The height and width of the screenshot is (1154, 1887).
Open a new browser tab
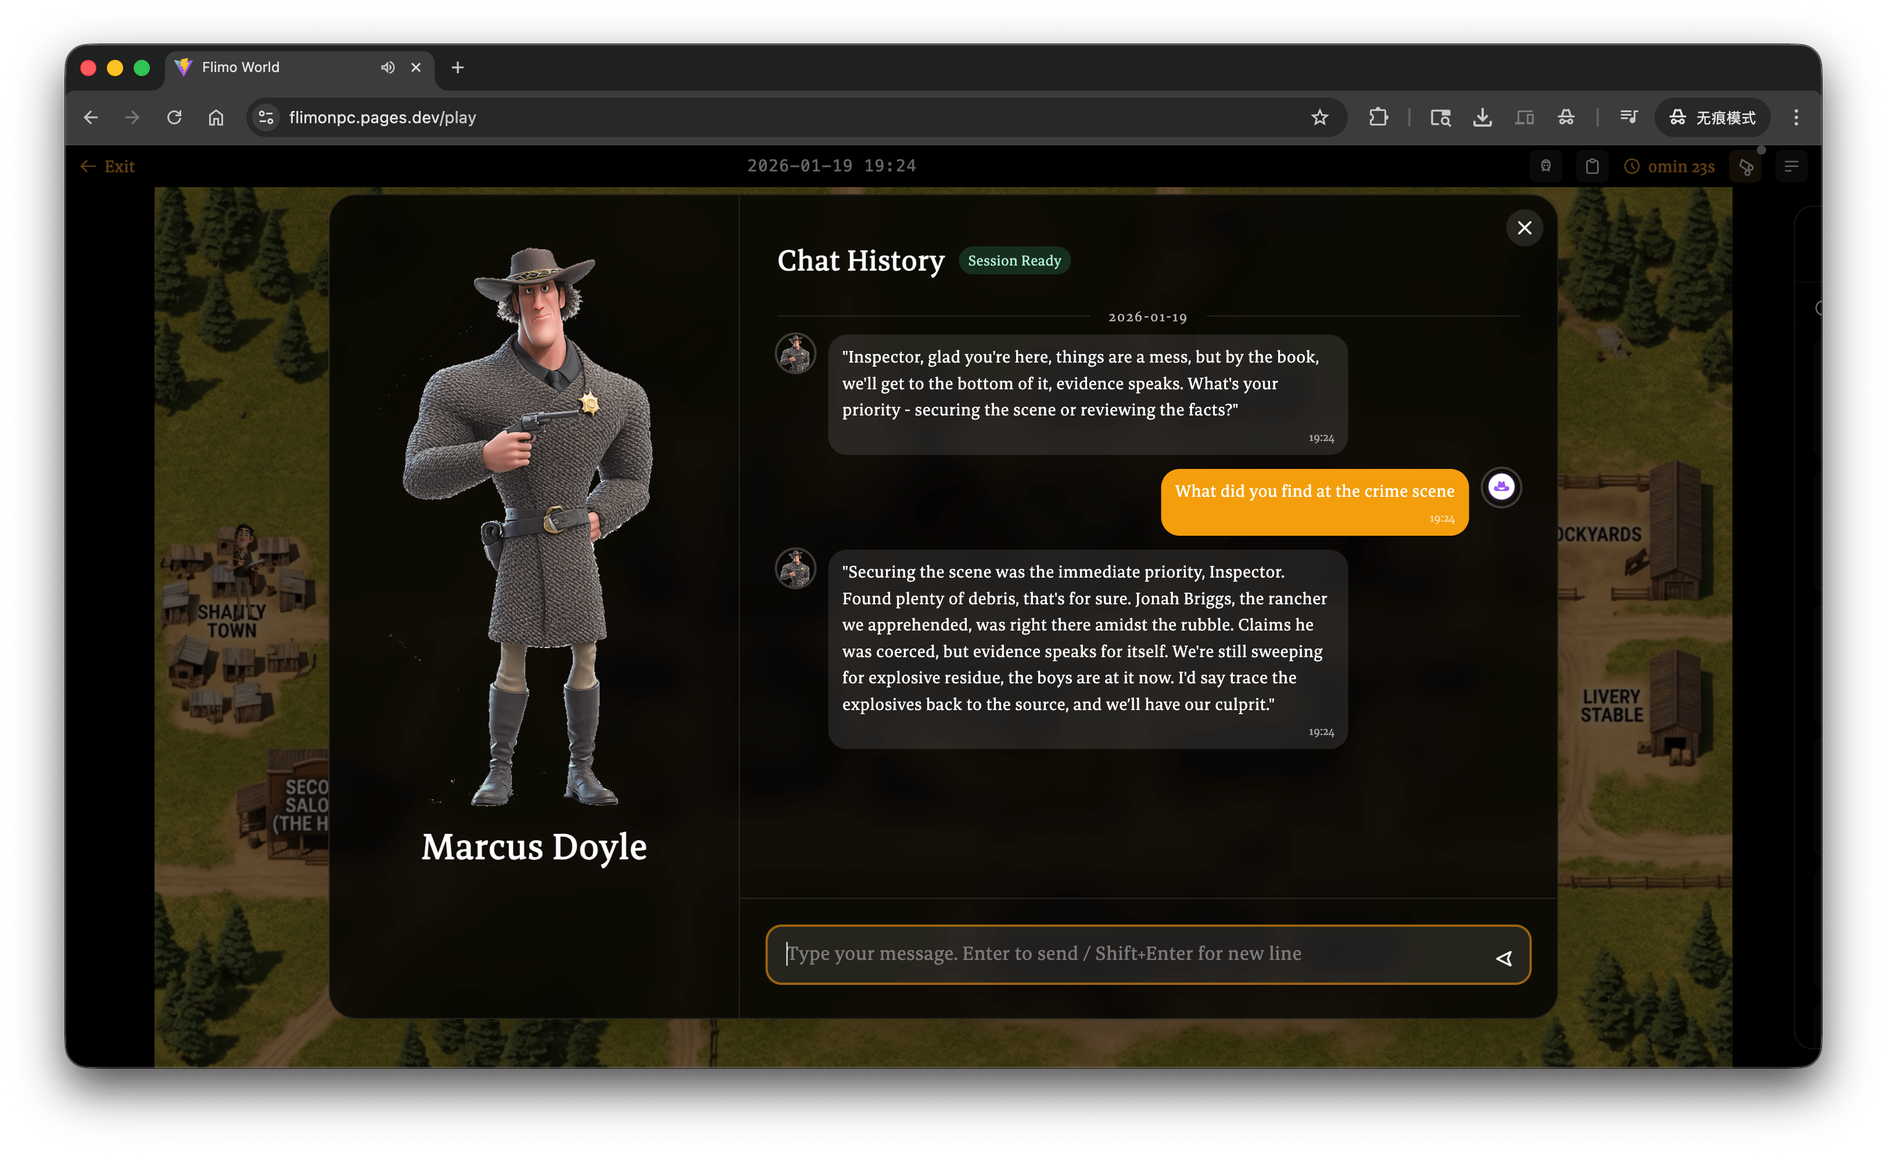coord(457,67)
